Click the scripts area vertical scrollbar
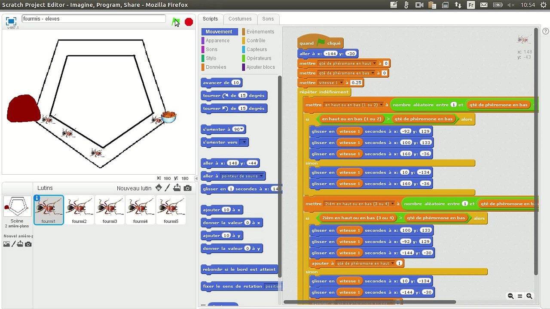 pos(536,152)
